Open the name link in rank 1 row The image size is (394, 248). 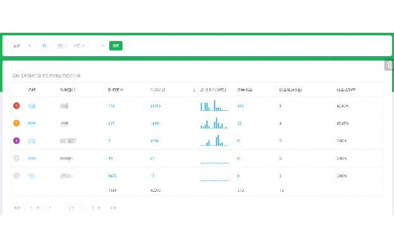pyautogui.click(x=32, y=106)
